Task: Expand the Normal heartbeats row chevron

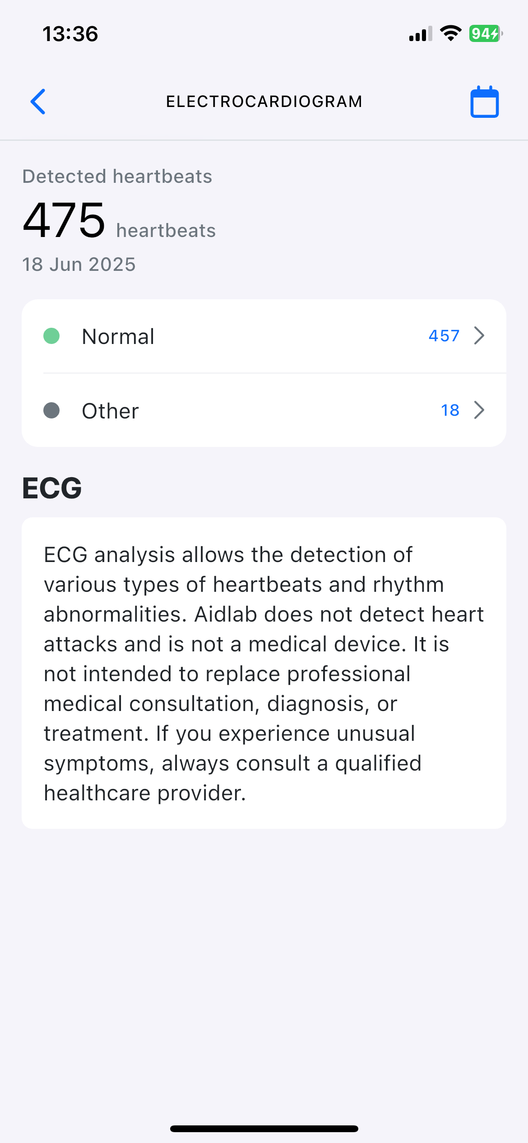Action: [479, 336]
